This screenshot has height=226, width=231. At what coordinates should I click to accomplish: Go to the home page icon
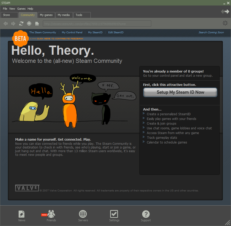click(37, 23)
